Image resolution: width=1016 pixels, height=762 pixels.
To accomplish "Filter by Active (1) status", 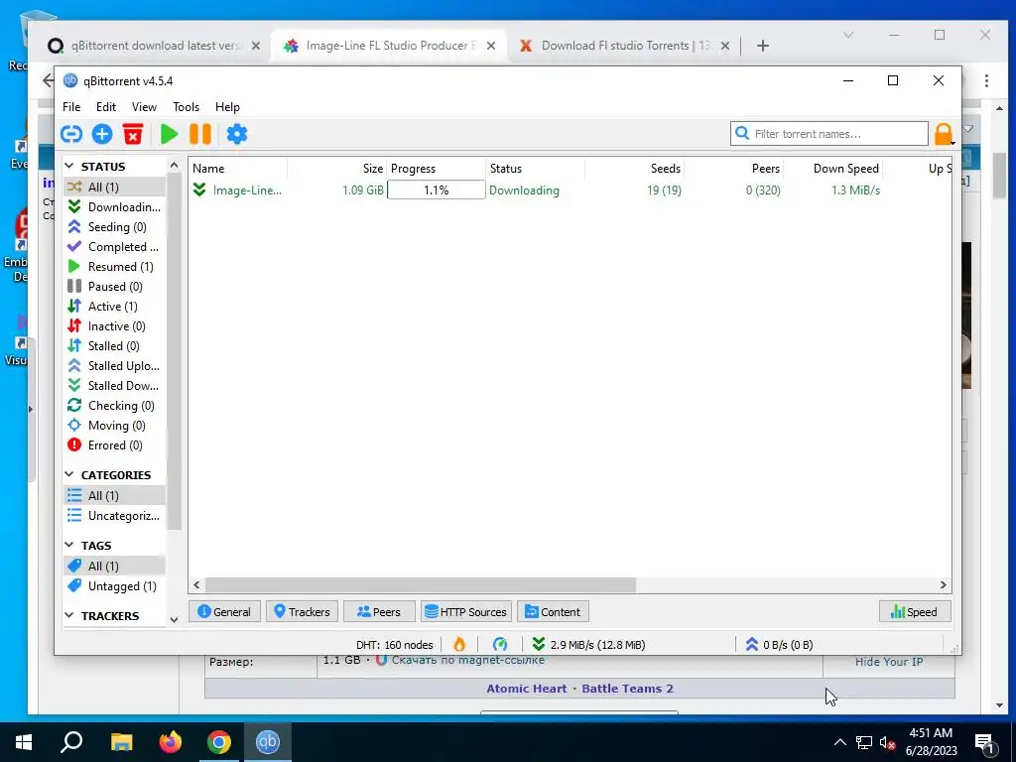I will 114,307.
